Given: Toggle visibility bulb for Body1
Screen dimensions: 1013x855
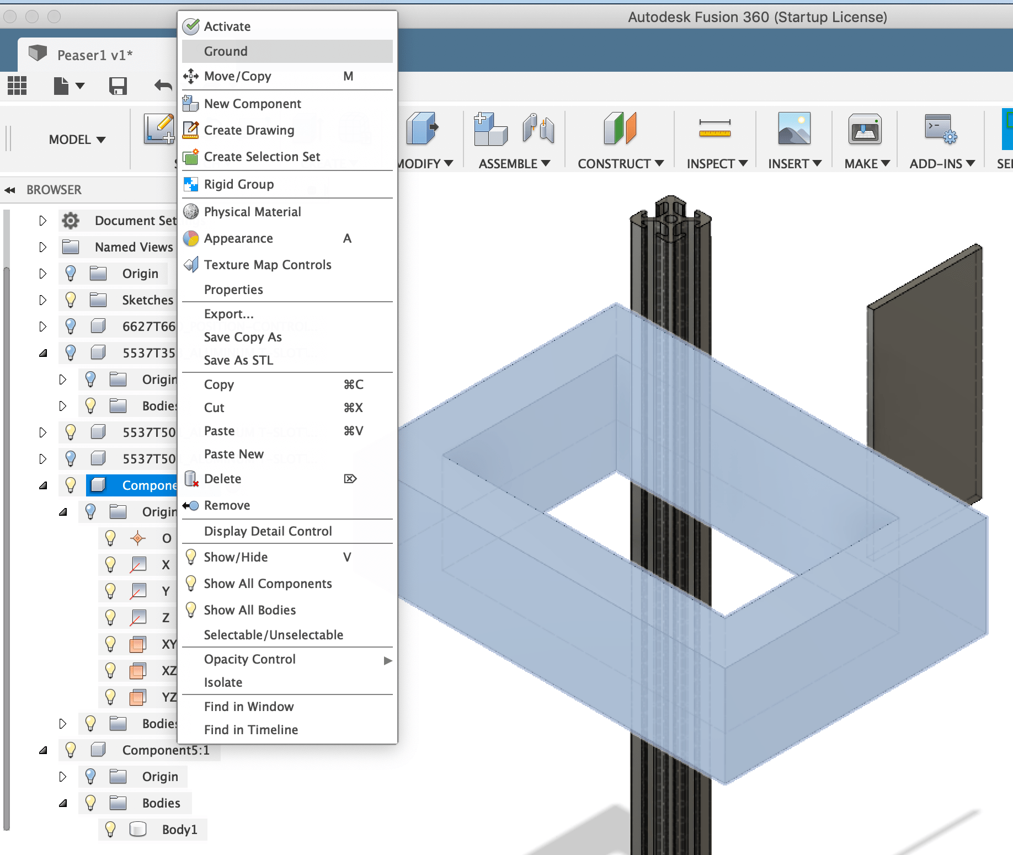Looking at the screenshot, I should coord(110,829).
